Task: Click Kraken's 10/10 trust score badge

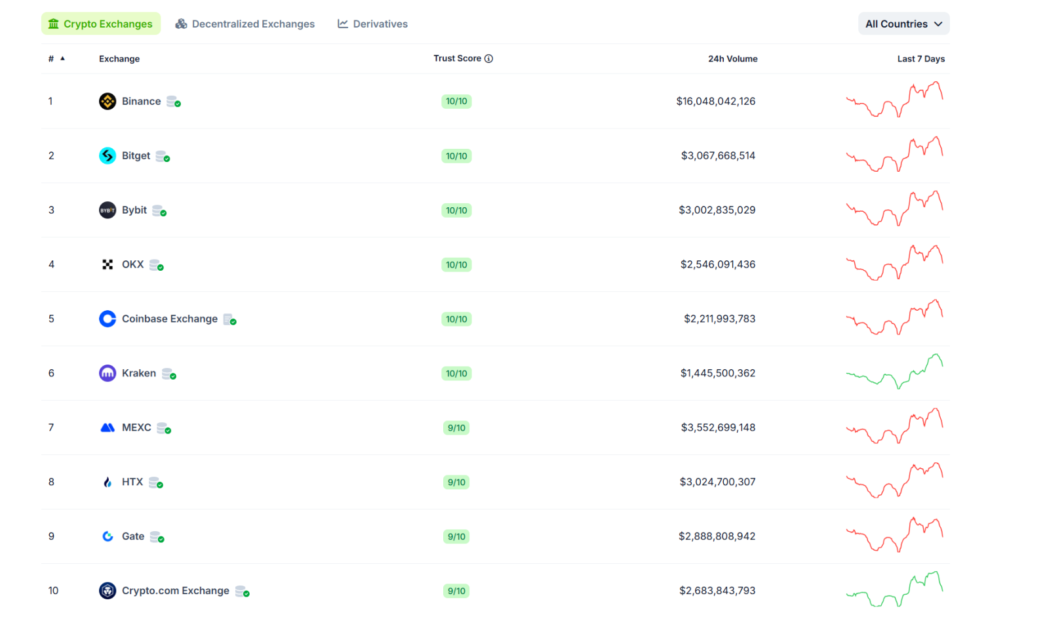Action: (x=456, y=373)
